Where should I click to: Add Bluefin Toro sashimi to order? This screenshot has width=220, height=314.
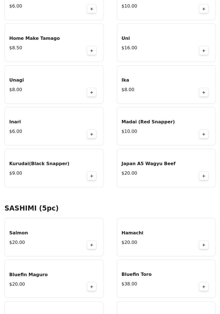click(x=204, y=287)
